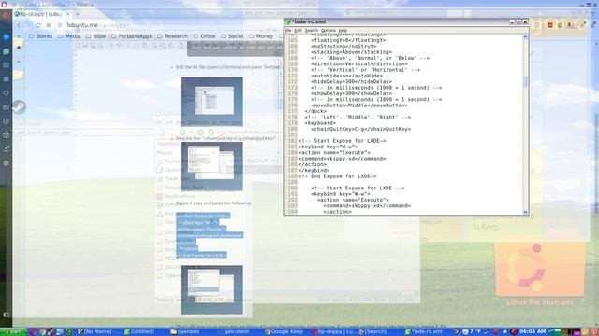Open Options menu in lxde-rc.xml editor
Screen dimensions: 599x336
coord(329,30)
